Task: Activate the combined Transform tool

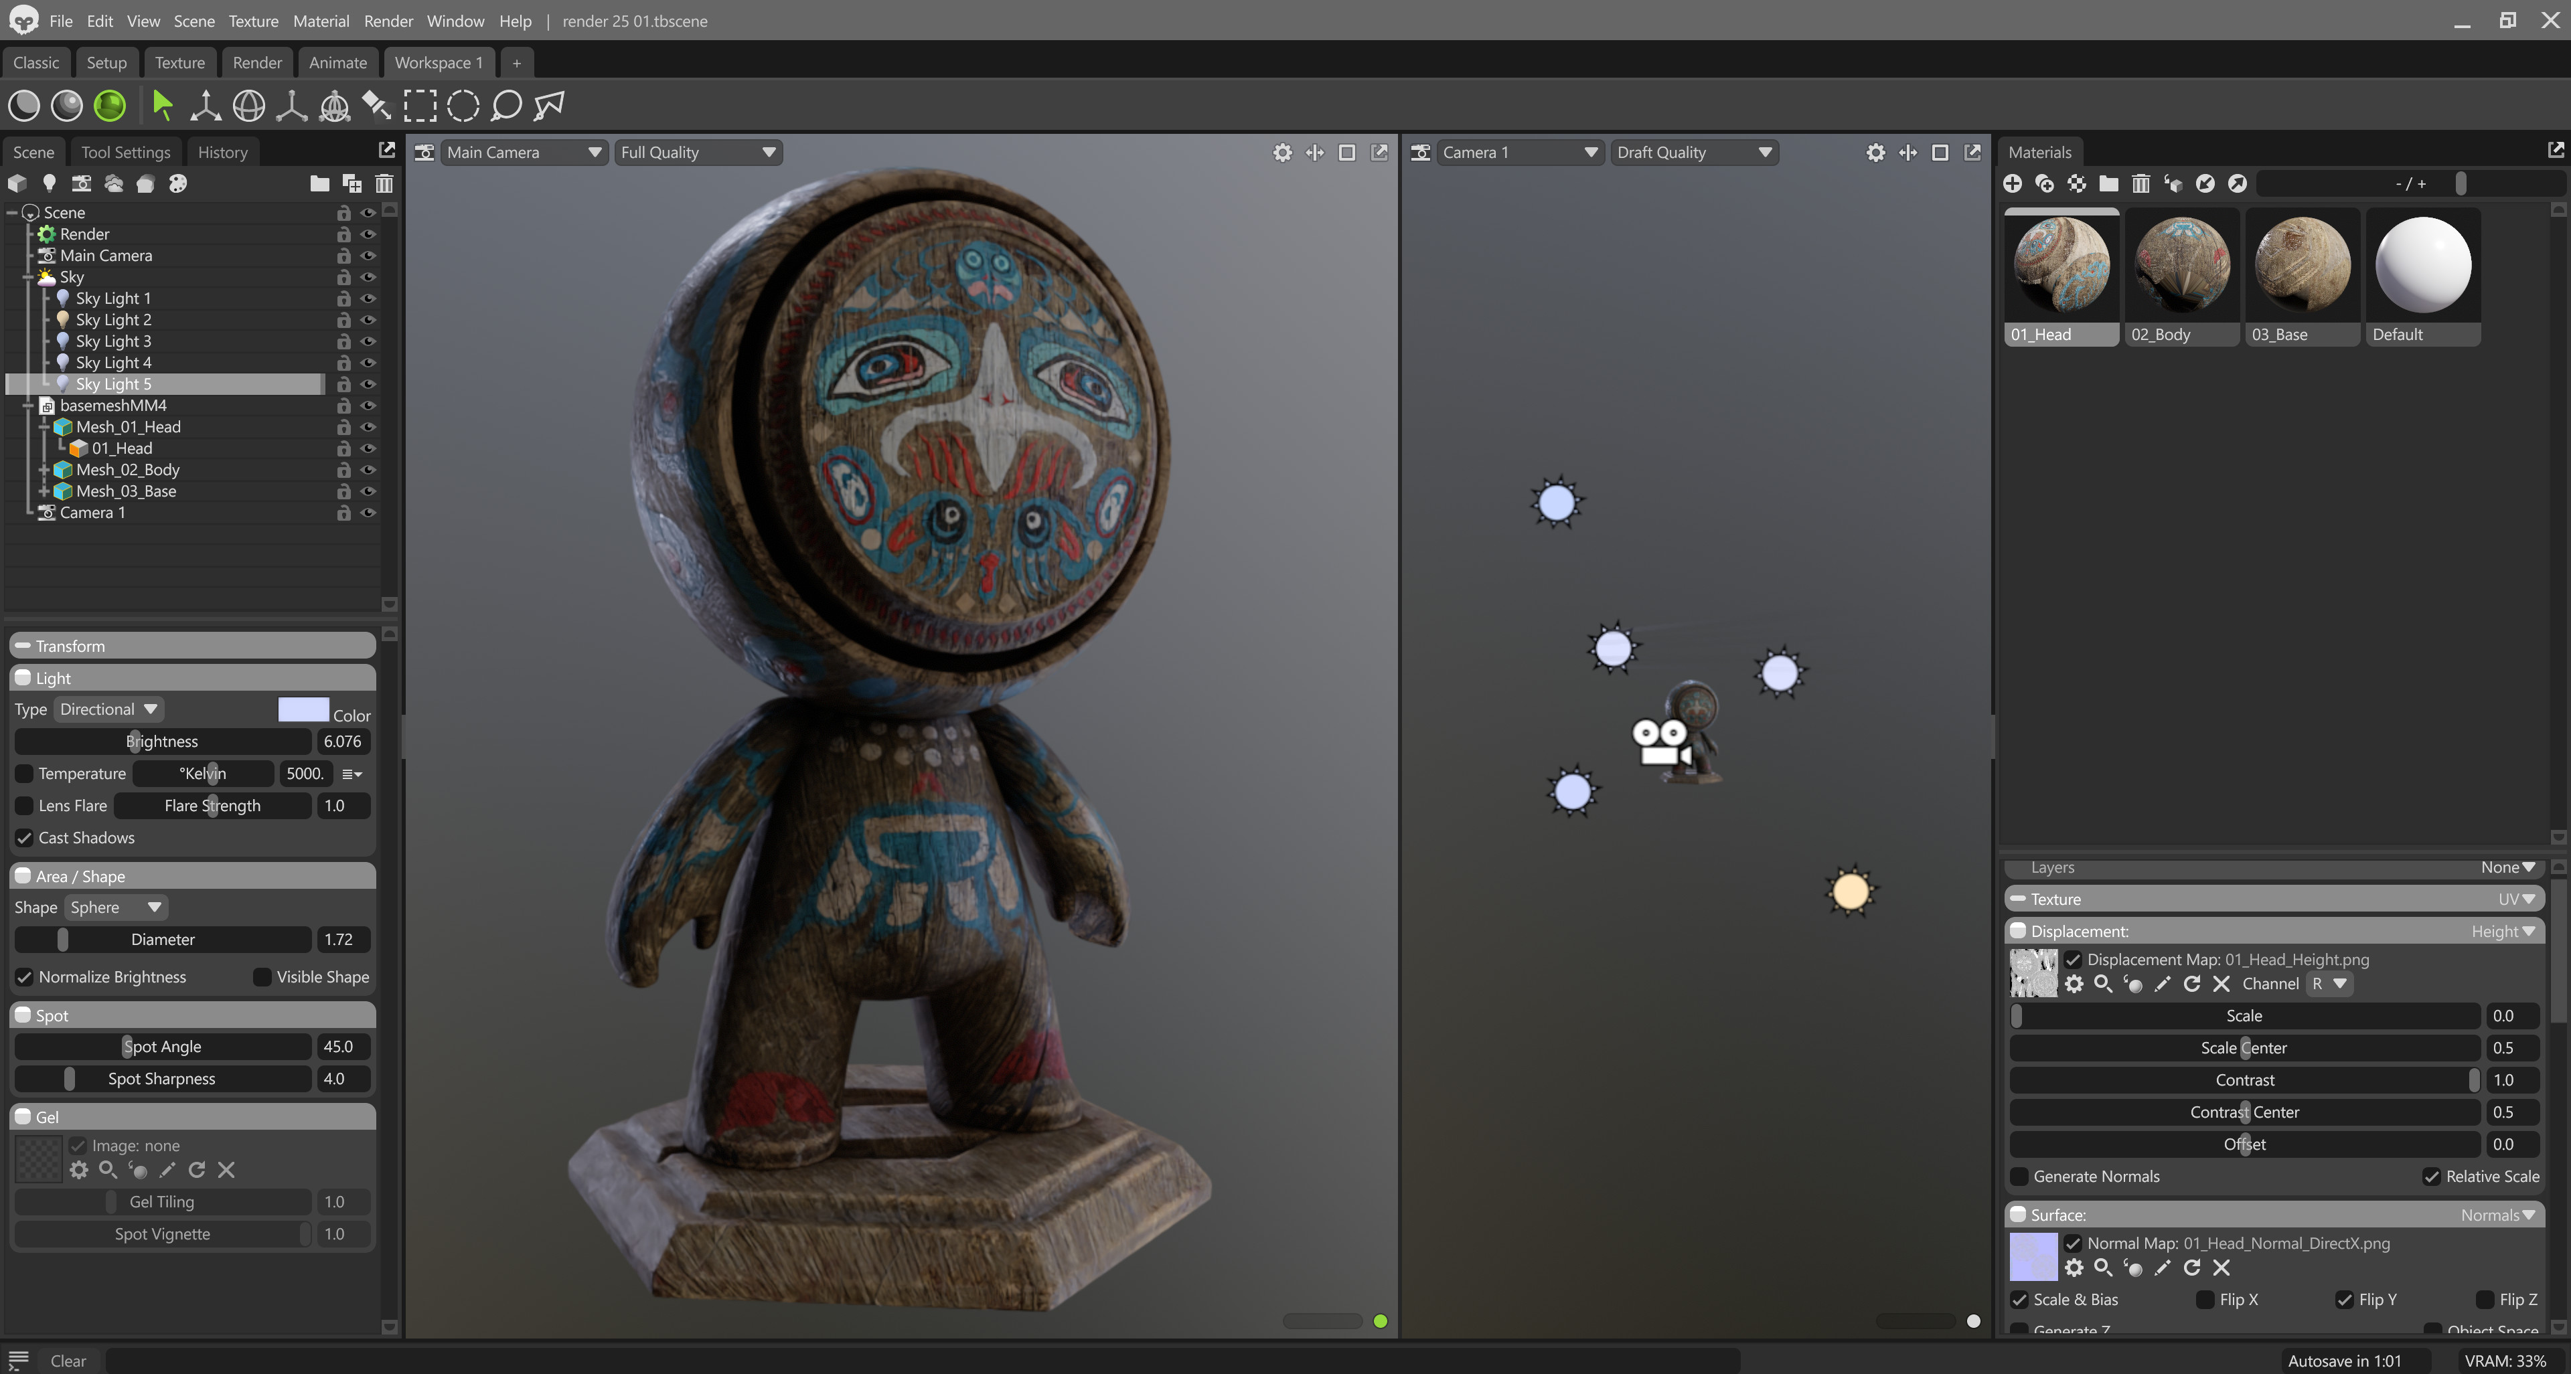Action: click(x=334, y=105)
